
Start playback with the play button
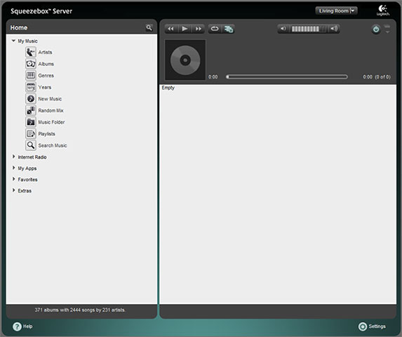point(185,29)
